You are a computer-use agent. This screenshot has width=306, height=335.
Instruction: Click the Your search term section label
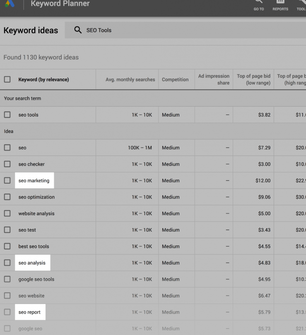pyautogui.click(x=22, y=98)
